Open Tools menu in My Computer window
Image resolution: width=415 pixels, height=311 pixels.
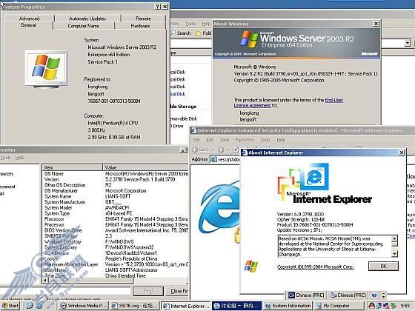[x=190, y=24]
